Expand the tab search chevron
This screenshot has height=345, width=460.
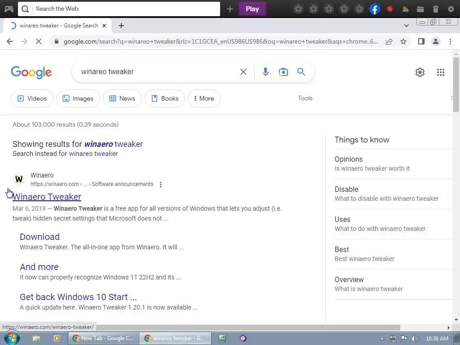click(x=406, y=26)
